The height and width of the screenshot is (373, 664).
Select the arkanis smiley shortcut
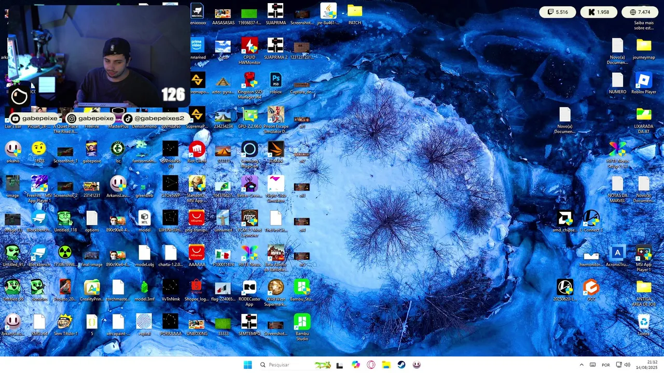[x=13, y=152]
